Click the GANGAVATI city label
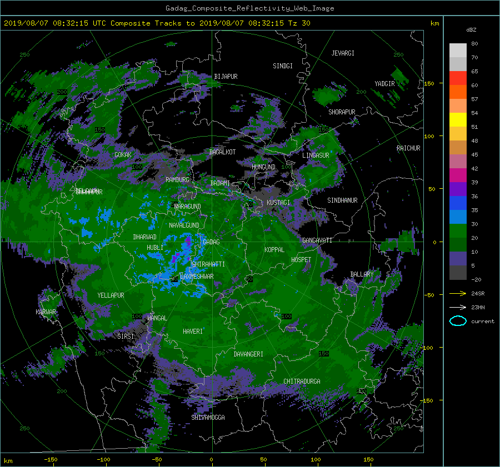The image size is (500, 467). click(x=317, y=240)
